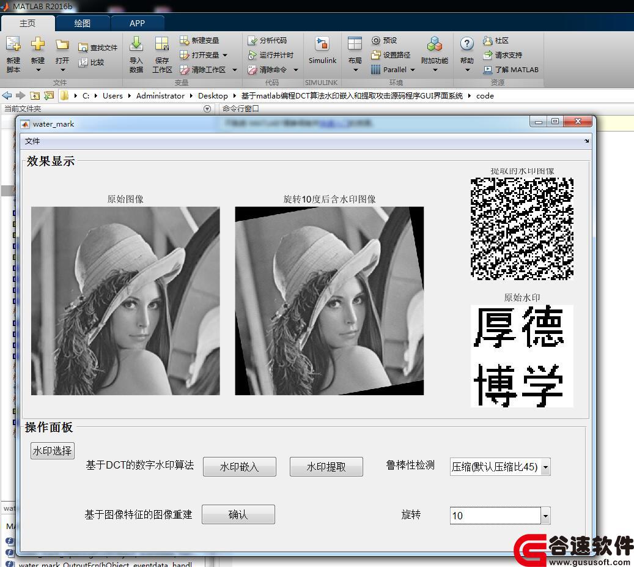The height and width of the screenshot is (567, 634).
Task: Click Clear Workspace (清除工作区)
Action: tap(202, 70)
